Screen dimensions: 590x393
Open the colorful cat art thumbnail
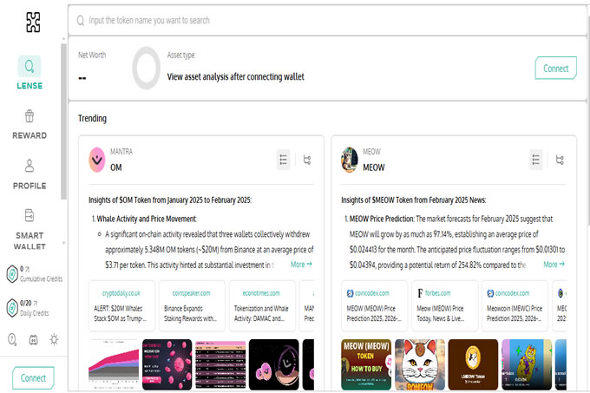(527, 364)
